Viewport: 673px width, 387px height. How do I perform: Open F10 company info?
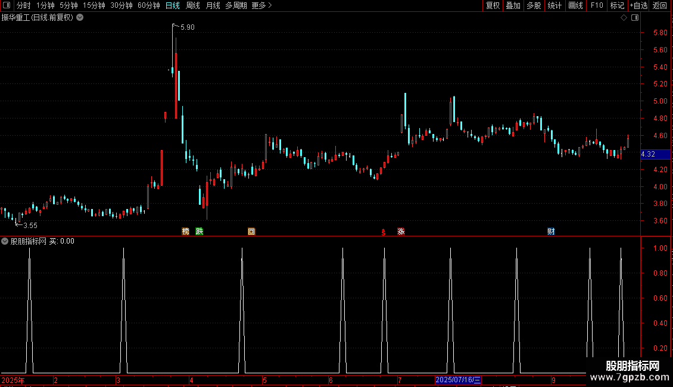click(x=597, y=5)
